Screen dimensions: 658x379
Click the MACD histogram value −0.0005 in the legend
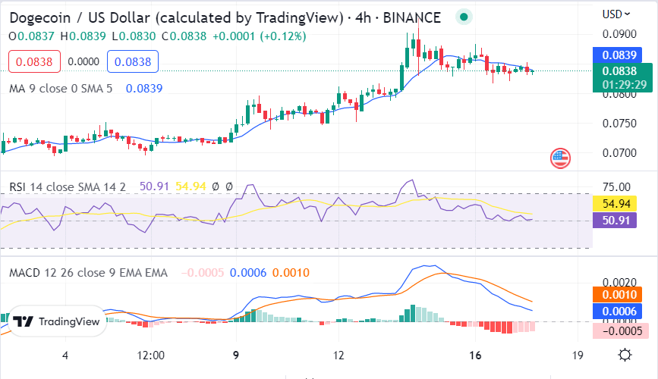point(203,273)
